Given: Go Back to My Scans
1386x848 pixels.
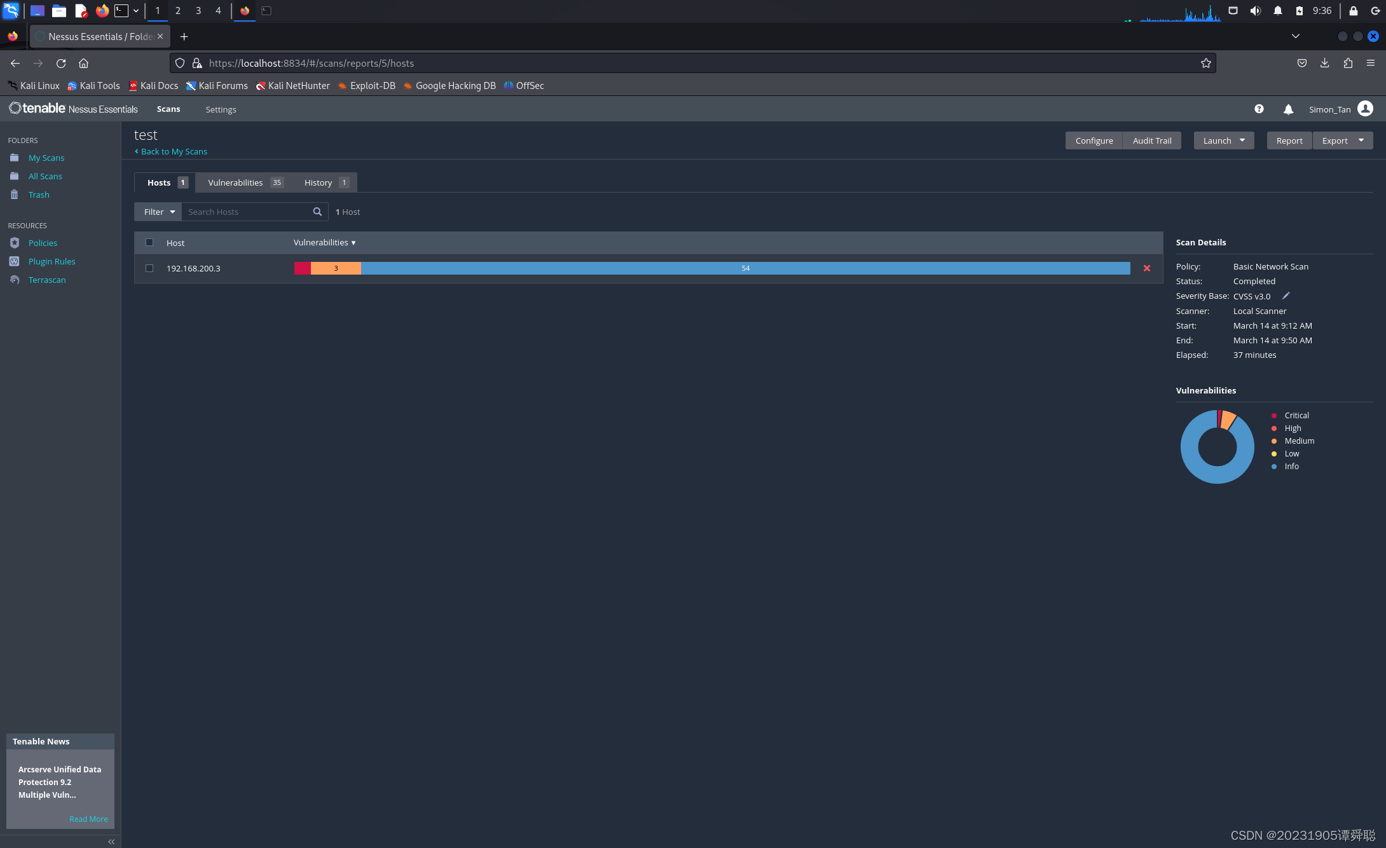Looking at the screenshot, I should point(171,151).
